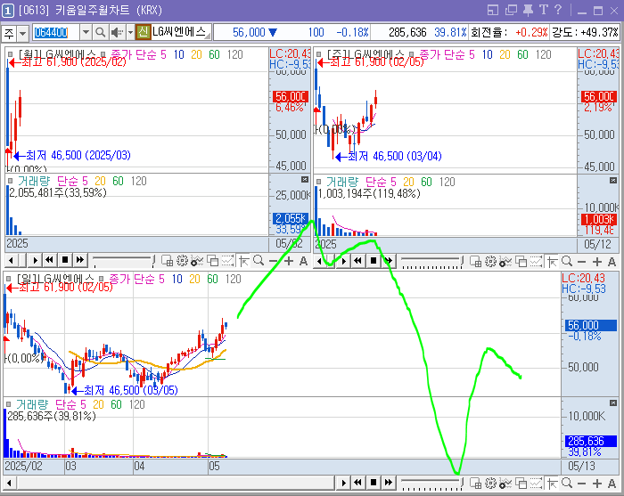Click the 'A' auto-fit icon on daily chart
Screen dimensions: 624x496
(x=612, y=484)
